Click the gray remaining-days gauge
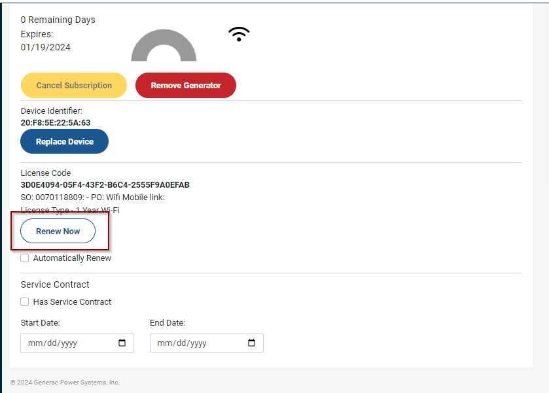Screen dimensions: 549x393 point(164,46)
